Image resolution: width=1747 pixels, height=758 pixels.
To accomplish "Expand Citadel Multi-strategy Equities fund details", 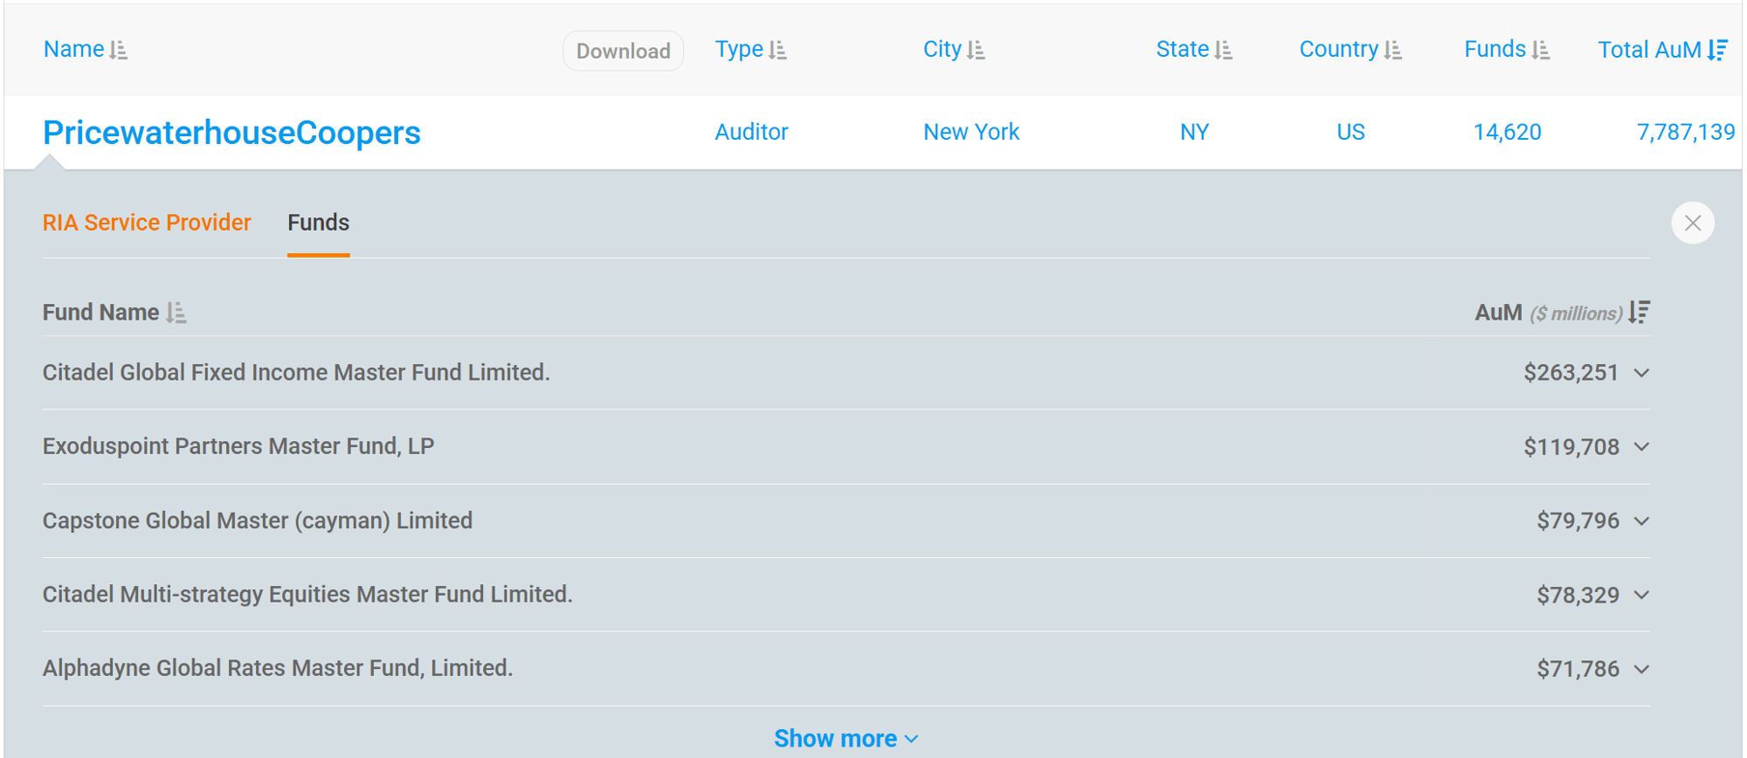I will 1641,596.
